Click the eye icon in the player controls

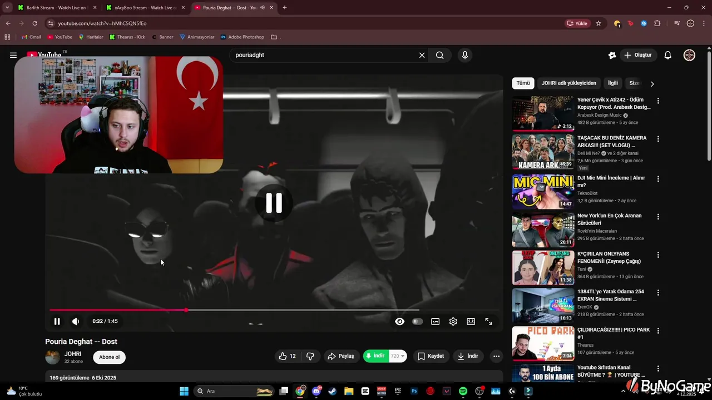tap(399, 321)
